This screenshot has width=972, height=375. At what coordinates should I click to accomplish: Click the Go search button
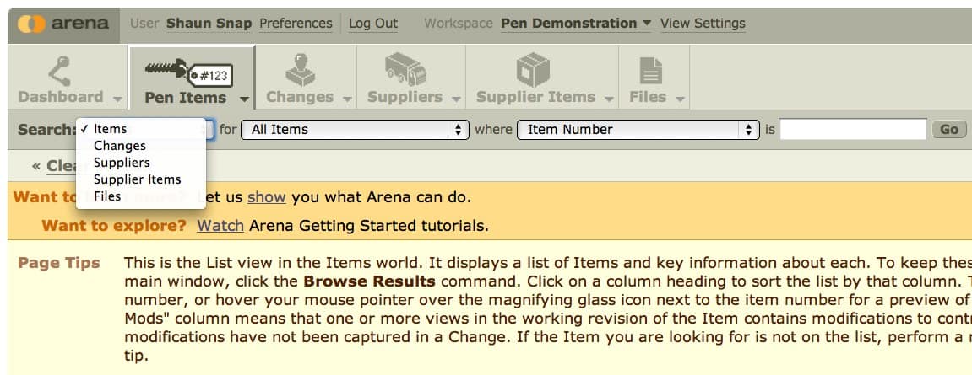click(949, 129)
